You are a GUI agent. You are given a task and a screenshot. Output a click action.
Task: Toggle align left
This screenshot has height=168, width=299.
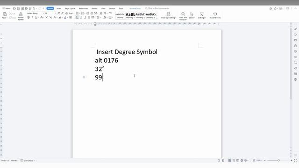[77, 17]
